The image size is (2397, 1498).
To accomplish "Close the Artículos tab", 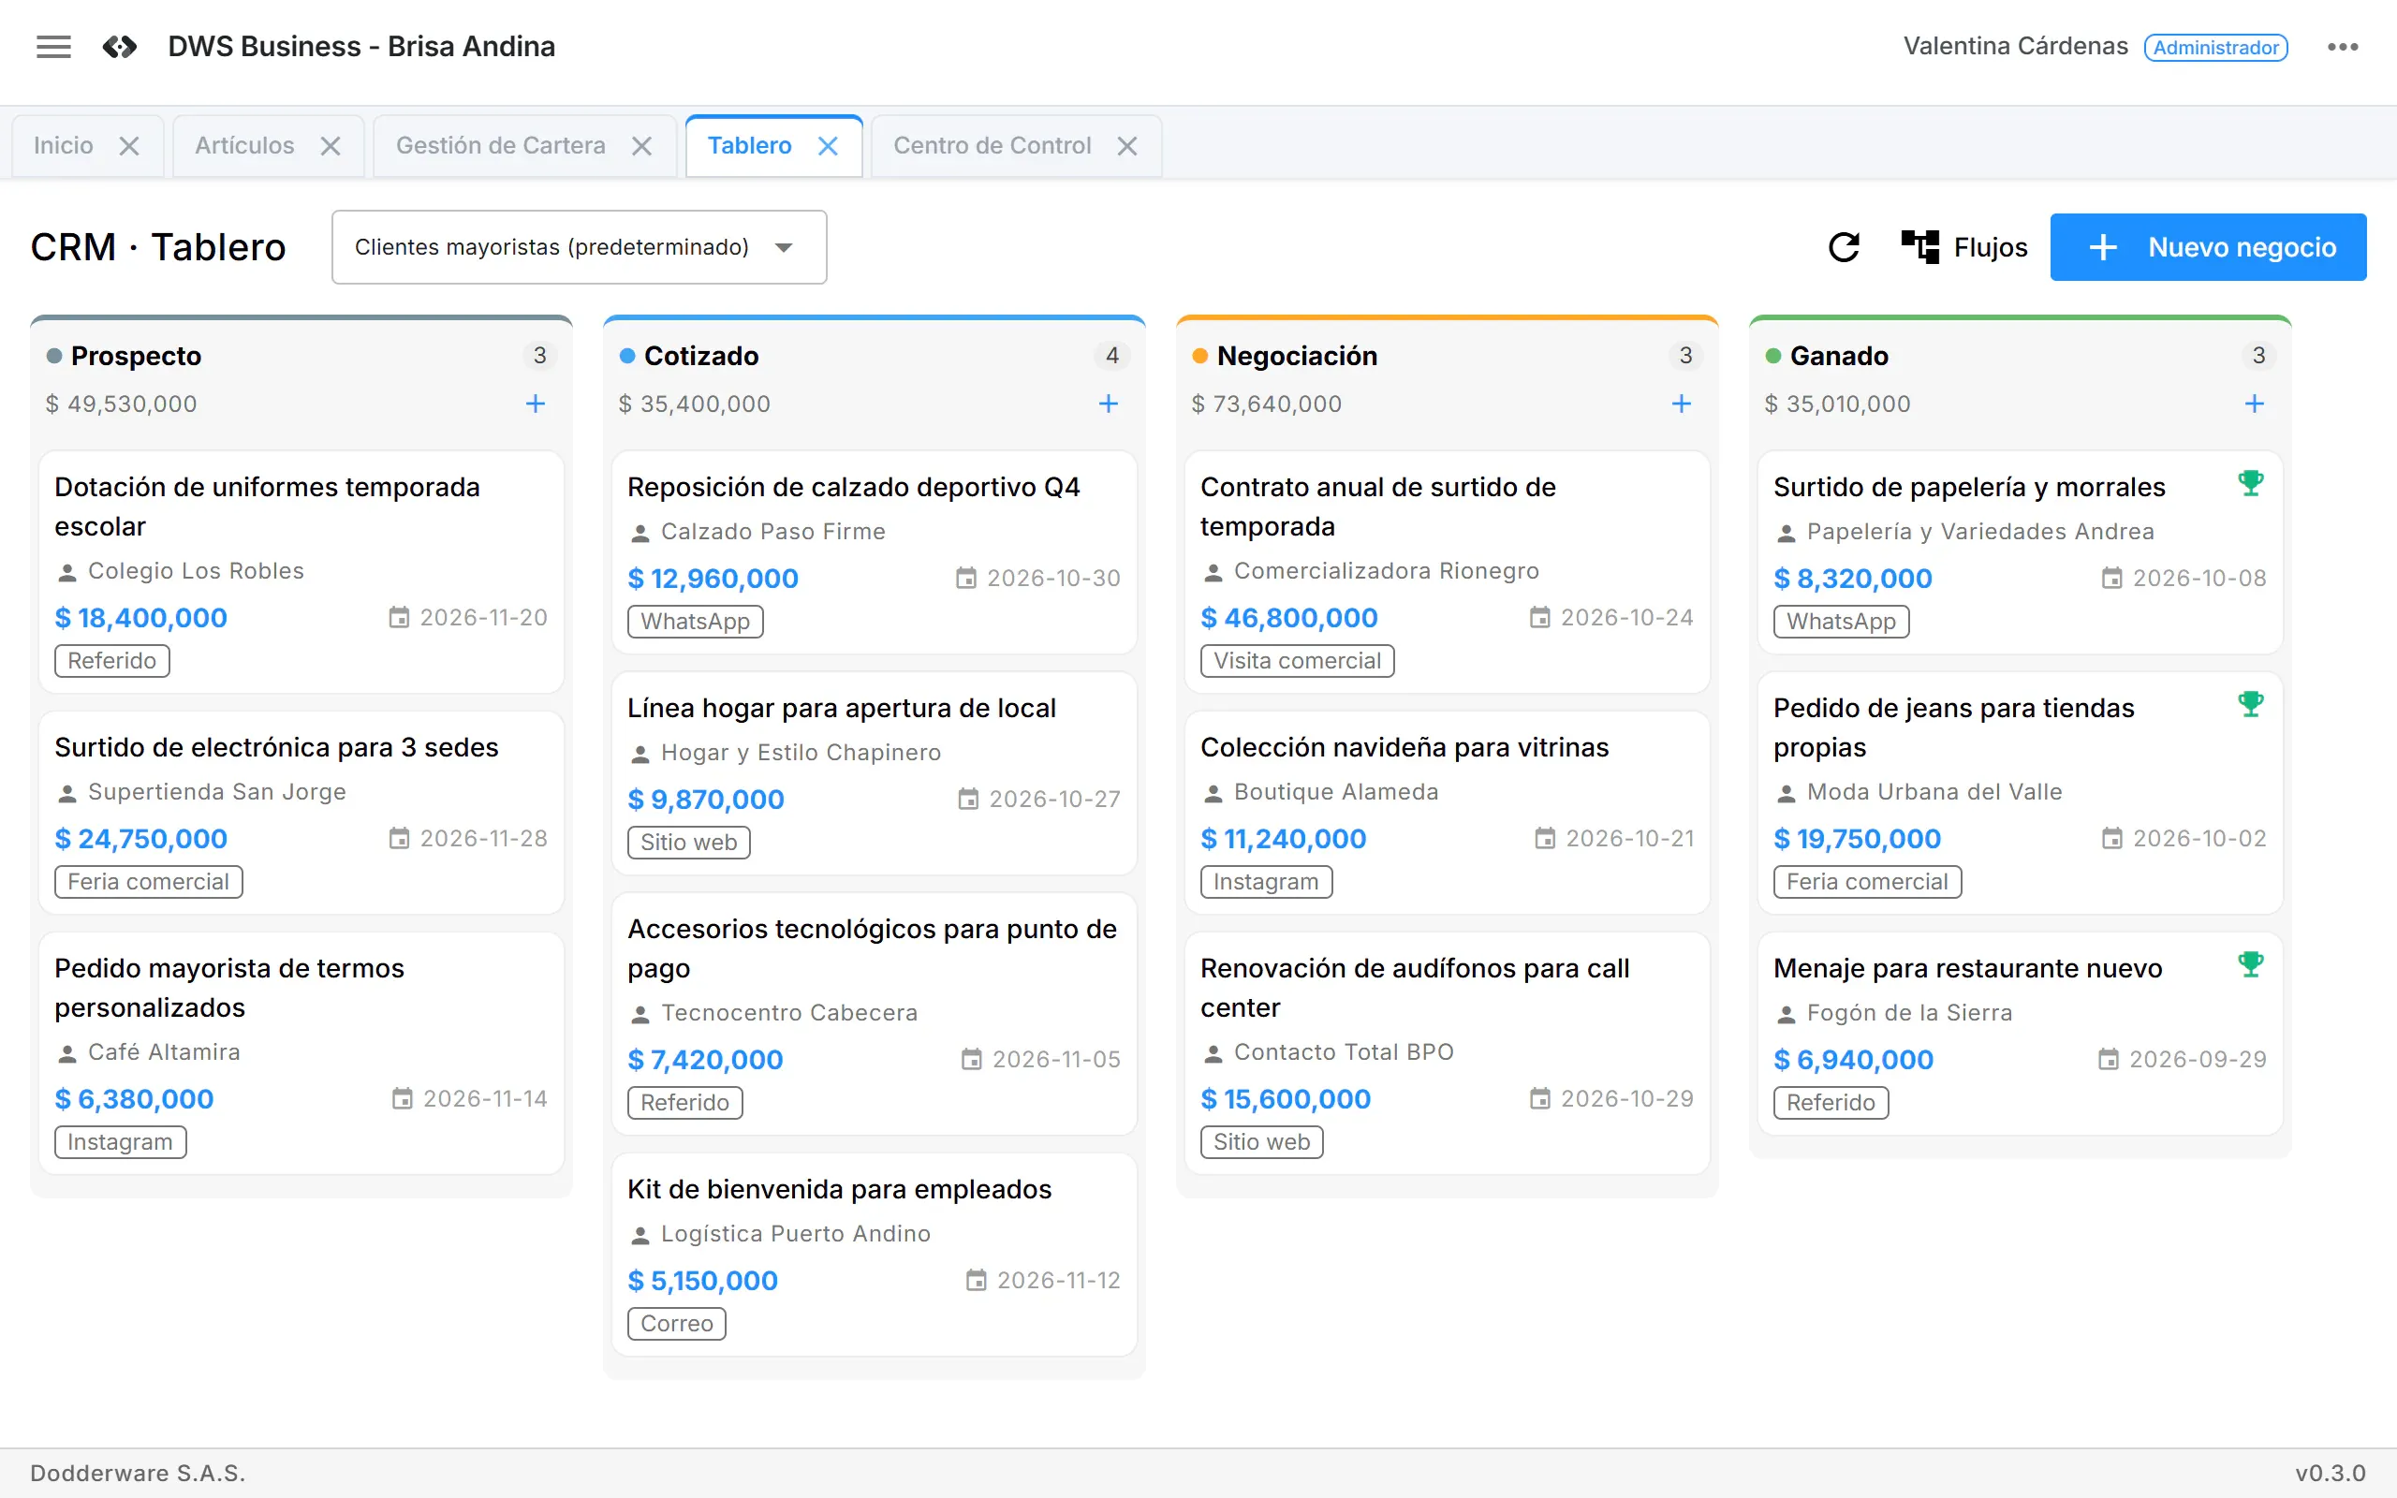I will 330,146.
